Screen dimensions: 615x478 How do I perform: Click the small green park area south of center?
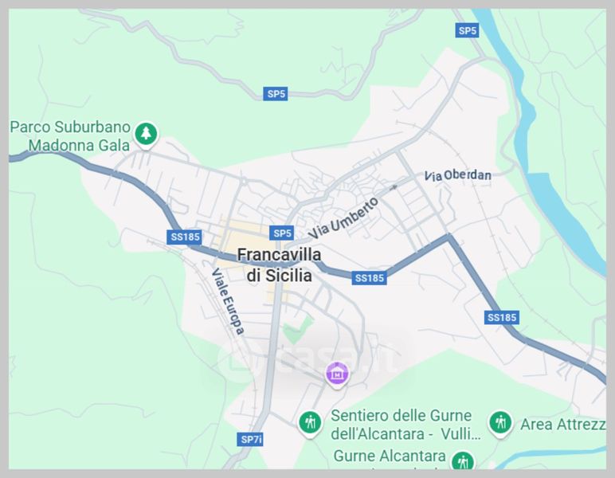(x=298, y=329)
